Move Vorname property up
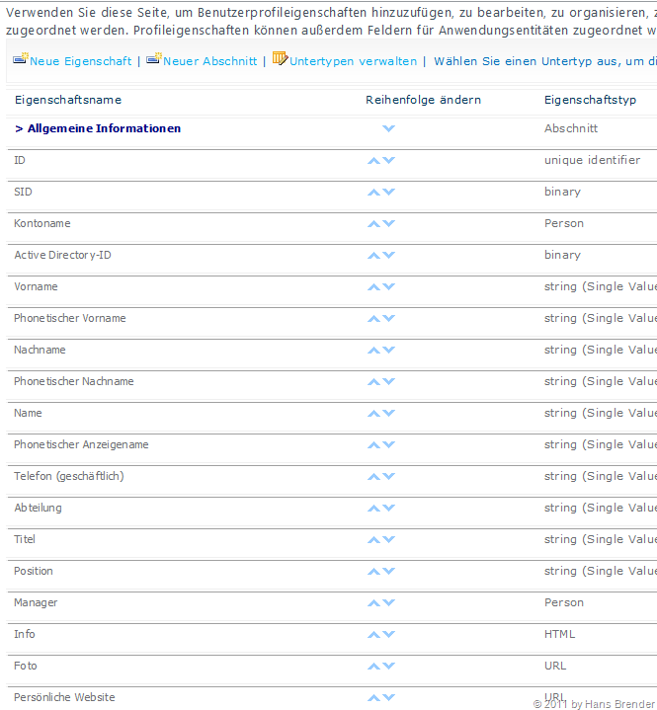 [x=373, y=287]
